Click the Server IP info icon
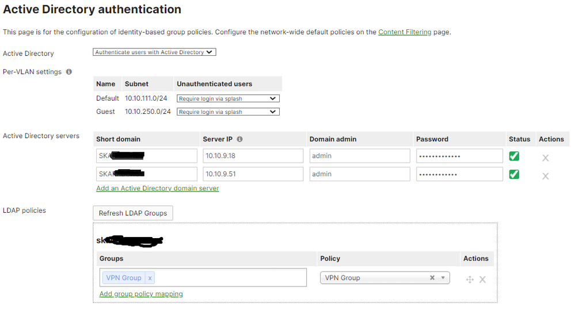This screenshot has height=310, width=575. (x=239, y=139)
